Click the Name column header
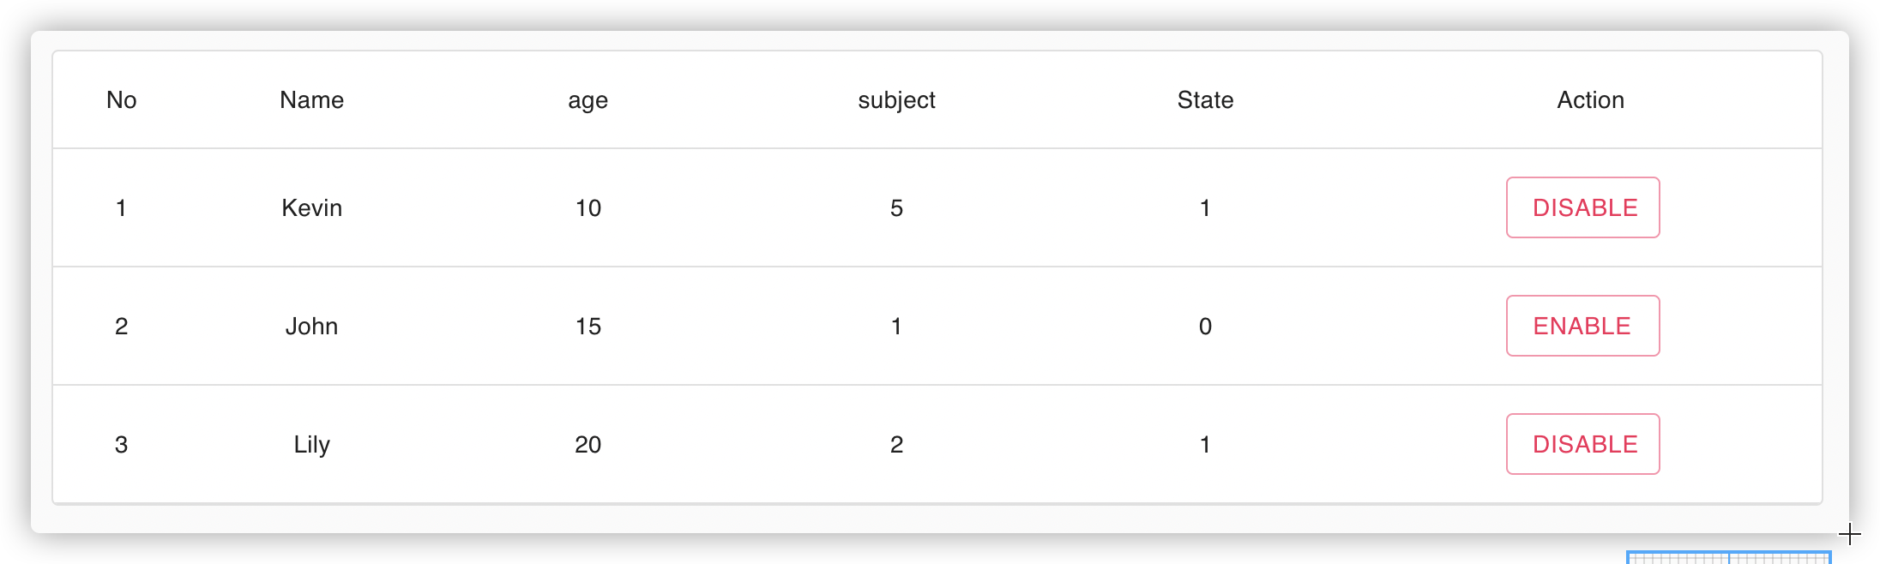Viewport: 1880px width, 564px height. [311, 99]
